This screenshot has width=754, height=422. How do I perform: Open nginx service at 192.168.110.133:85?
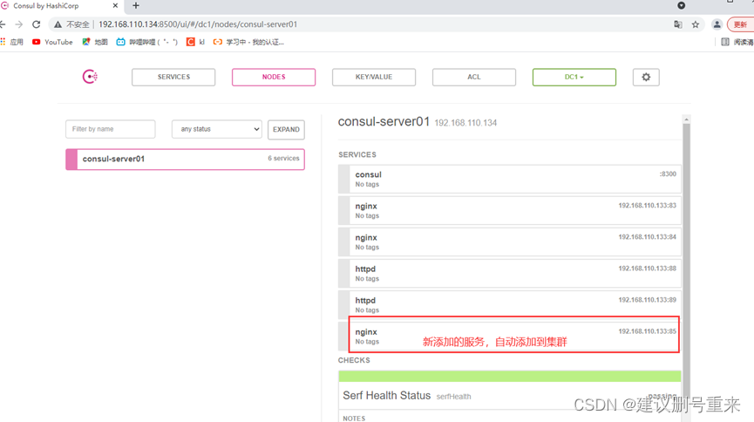point(510,337)
